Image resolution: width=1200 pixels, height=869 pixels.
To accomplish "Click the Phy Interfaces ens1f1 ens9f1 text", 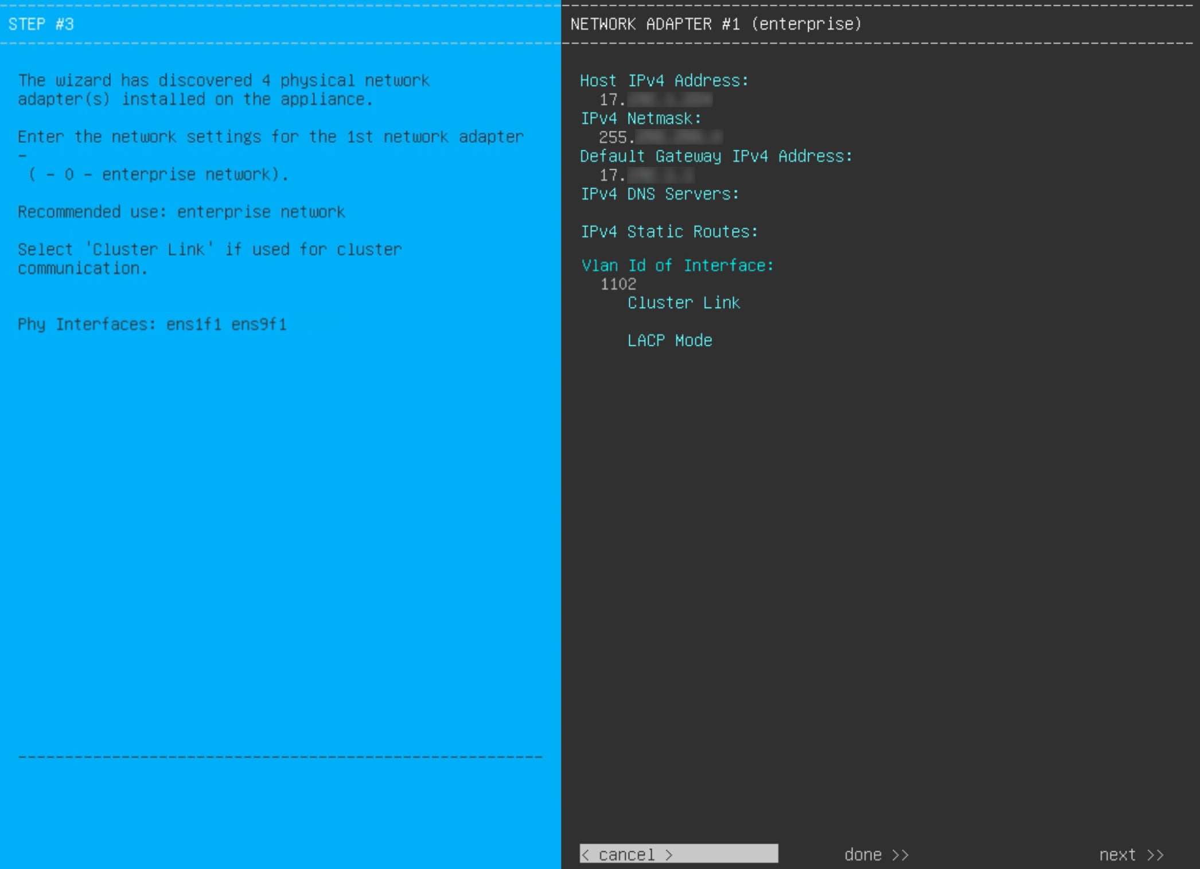I will 152,324.
